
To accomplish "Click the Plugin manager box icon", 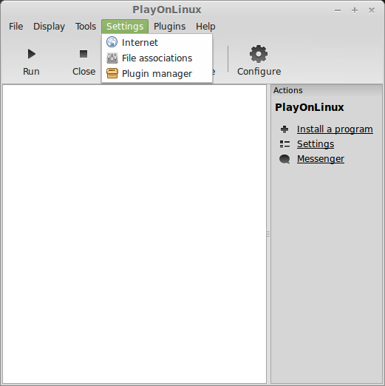I will (112, 73).
